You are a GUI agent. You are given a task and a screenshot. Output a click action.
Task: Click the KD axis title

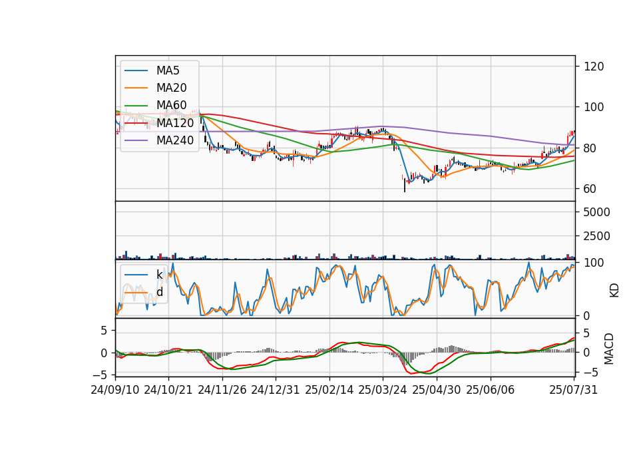614,291
